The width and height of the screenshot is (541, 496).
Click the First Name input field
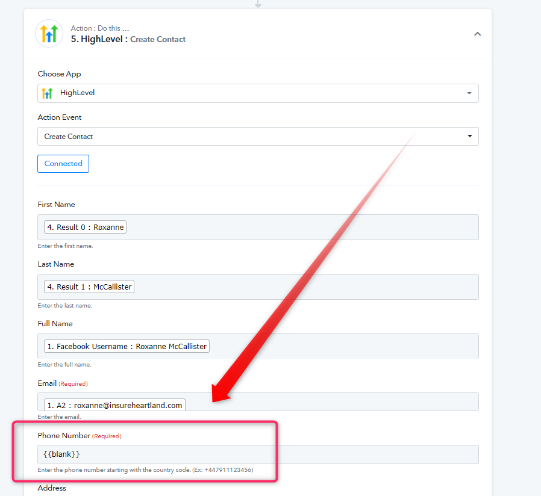pos(258,227)
